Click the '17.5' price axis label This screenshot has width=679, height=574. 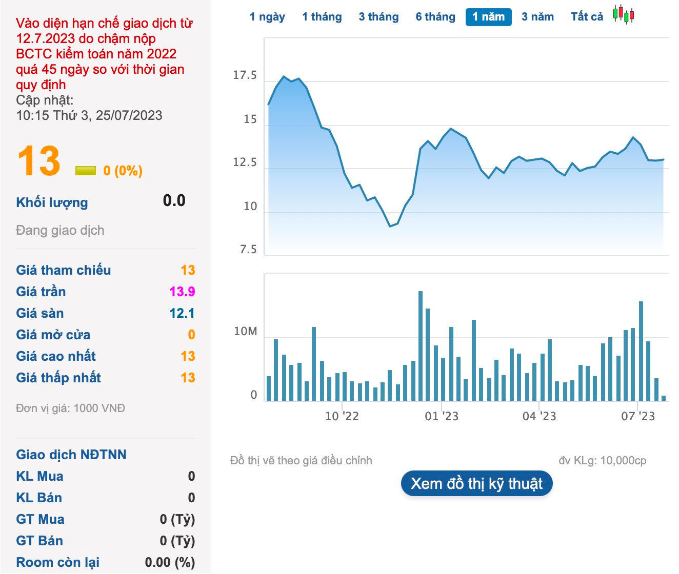tap(245, 75)
